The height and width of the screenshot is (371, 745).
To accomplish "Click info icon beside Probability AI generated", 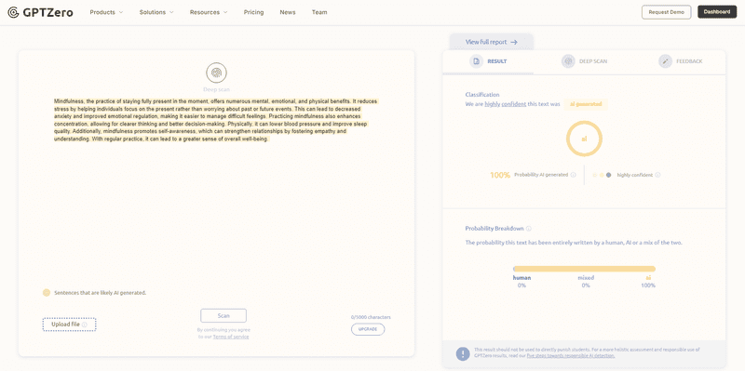I will (573, 175).
